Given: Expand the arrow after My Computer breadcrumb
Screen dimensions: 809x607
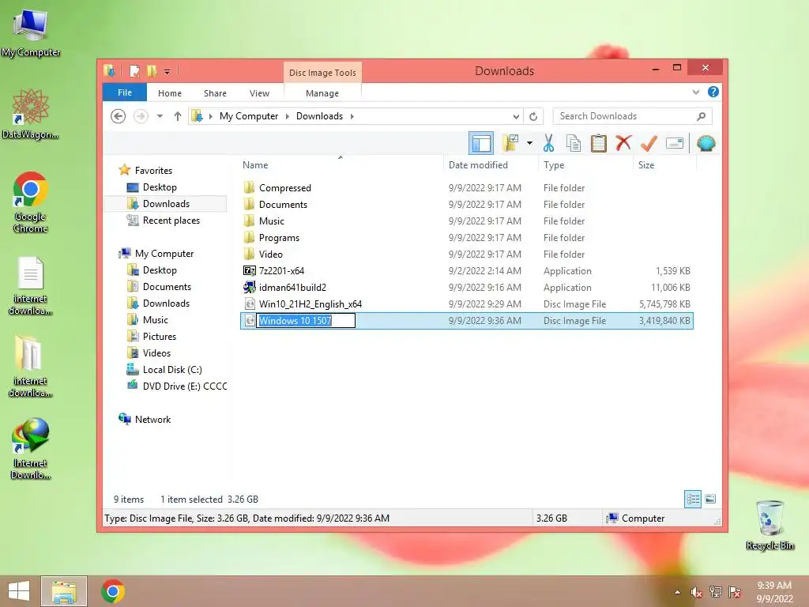Looking at the screenshot, I should click(288, 116).
